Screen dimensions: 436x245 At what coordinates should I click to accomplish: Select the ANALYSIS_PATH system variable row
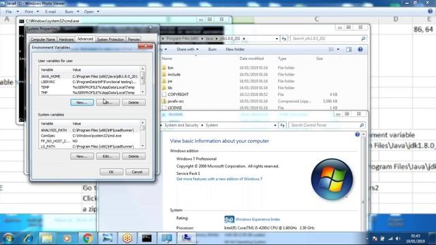coord(89,130)
